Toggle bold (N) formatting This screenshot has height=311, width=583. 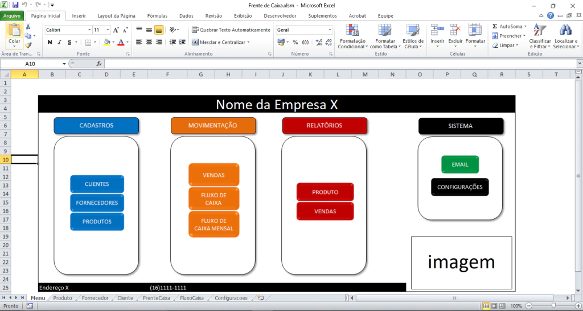(50, 42)
